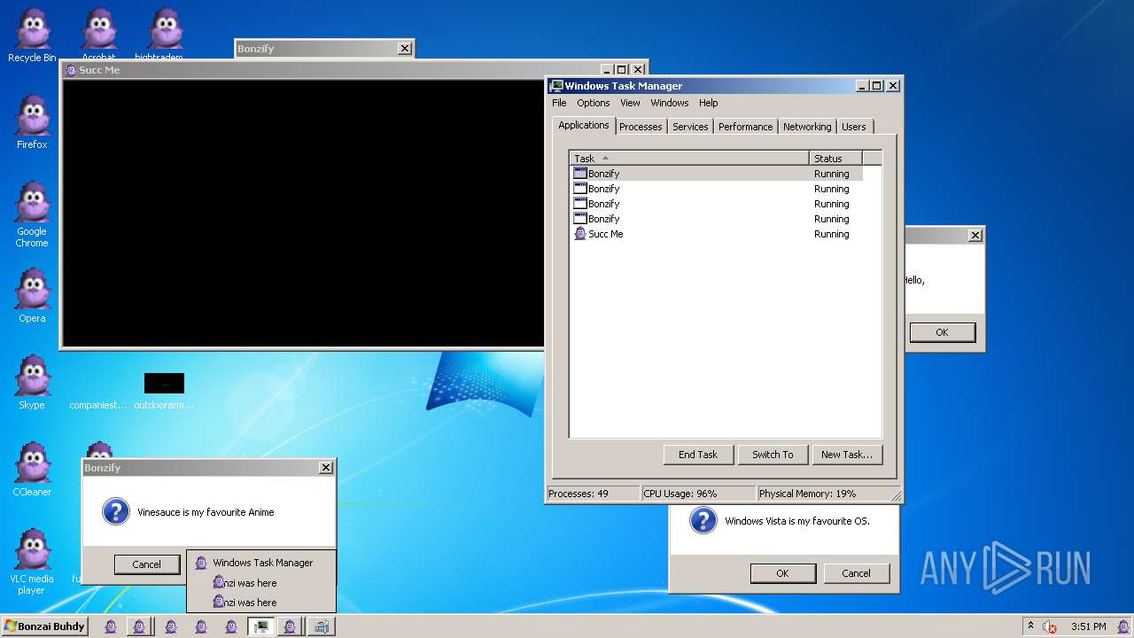Click the CPU Usage: 96% status entry
1134x638 pixels.
pos(698,494)
